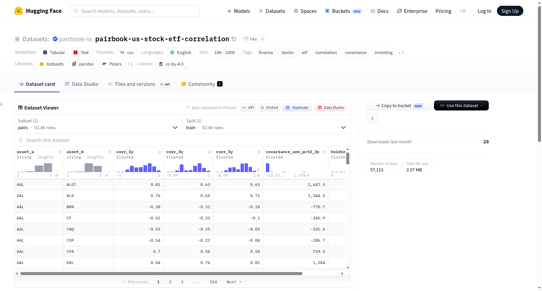Click the horizontal table scrollbar
The height and width of the screenshot is (291, 542).
pos(161,273)
